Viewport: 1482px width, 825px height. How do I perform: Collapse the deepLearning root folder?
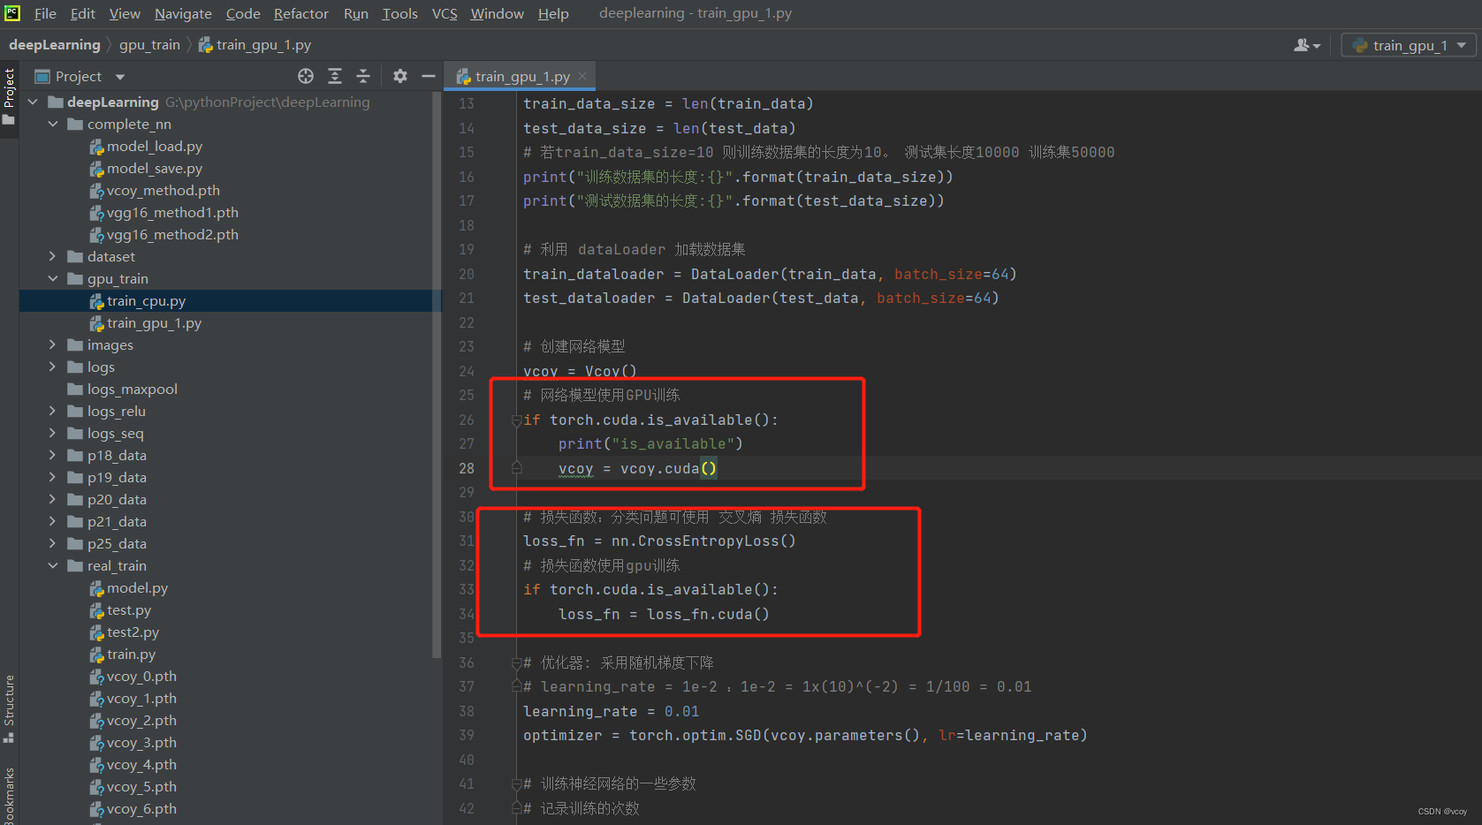[33, 102]
